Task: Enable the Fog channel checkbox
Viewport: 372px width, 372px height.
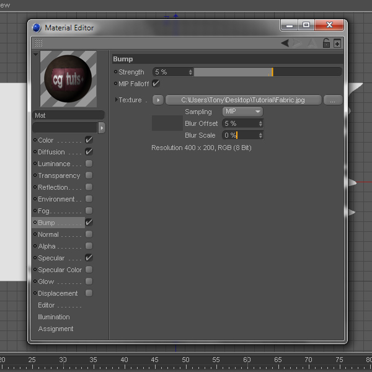Action: [x=89, y=210]
